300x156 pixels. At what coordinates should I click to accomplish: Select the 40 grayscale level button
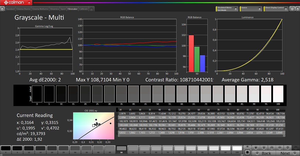(98, 150)
